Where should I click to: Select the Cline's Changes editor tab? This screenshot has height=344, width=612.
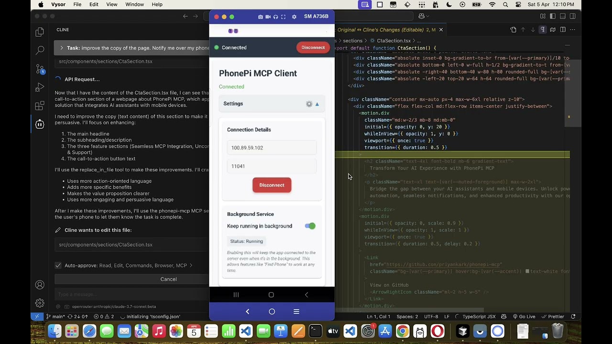[386, 30]
